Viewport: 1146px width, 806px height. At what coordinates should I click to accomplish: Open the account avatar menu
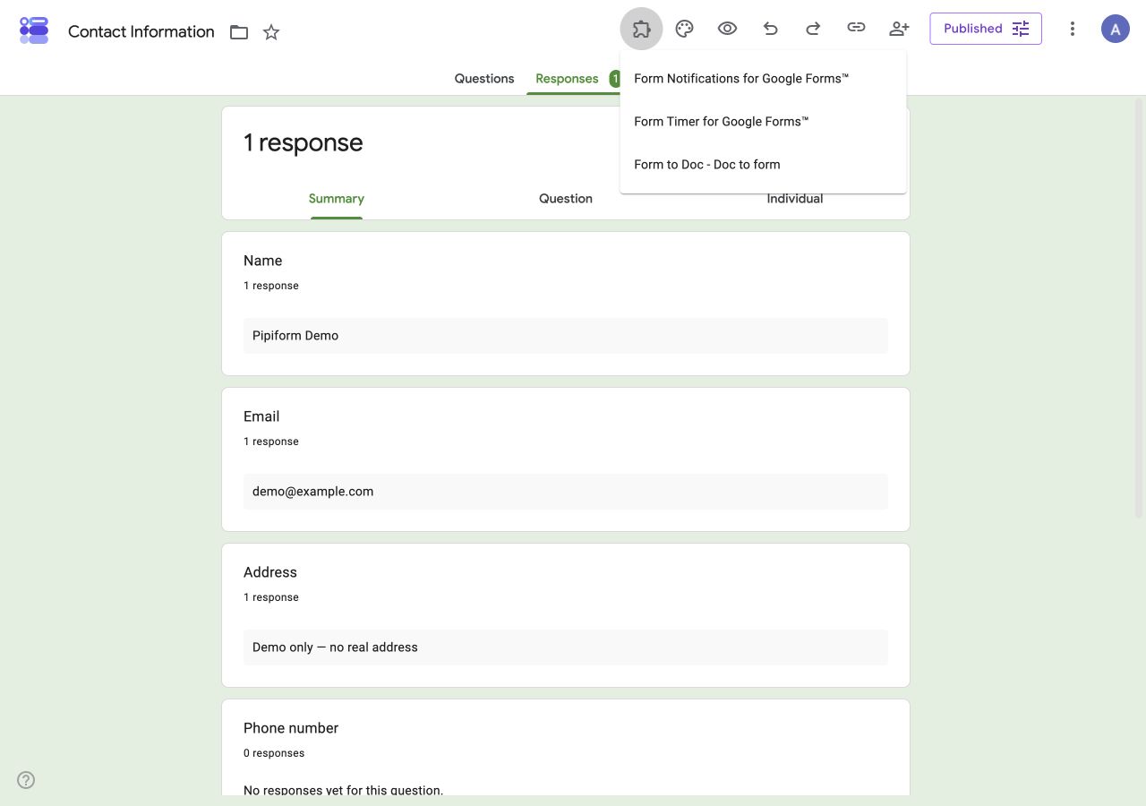pyautogui.click(x=1116, y=29)
